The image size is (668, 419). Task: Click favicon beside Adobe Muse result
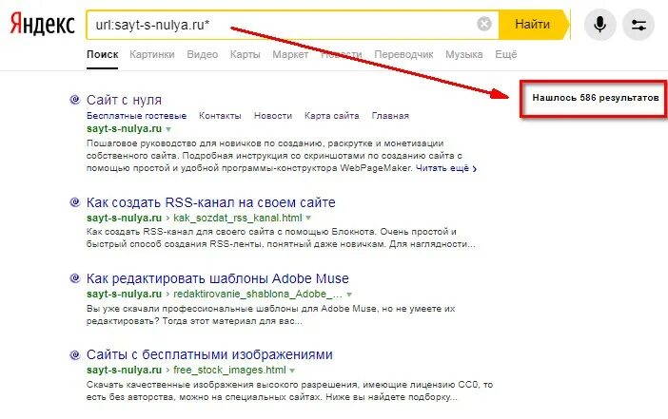point(74,278)
